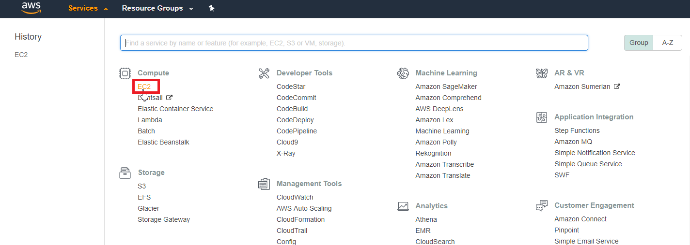Image resolution: width=690 pixels, height=245 pixels.
Task: Open Amazon Lex
Action: coord(434,120)
